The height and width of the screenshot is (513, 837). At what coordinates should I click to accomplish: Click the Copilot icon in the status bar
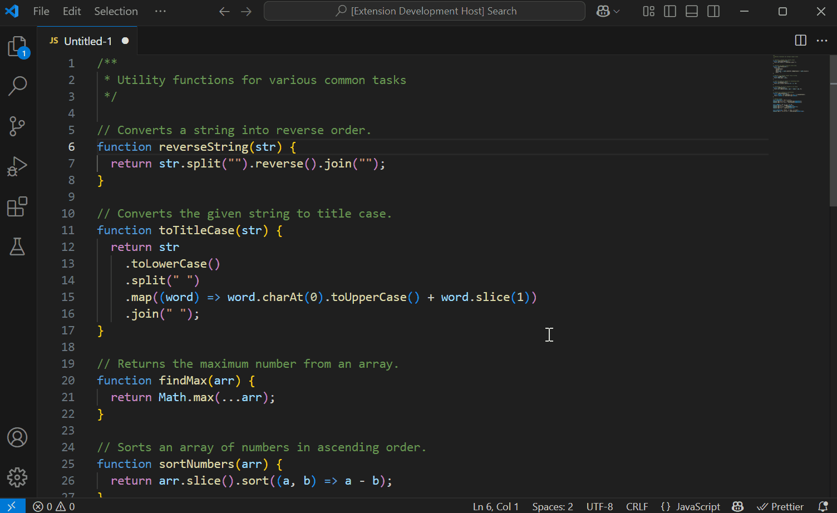737,506
